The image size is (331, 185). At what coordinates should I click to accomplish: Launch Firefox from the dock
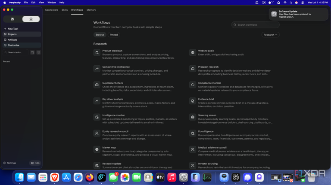pos(90,177)
